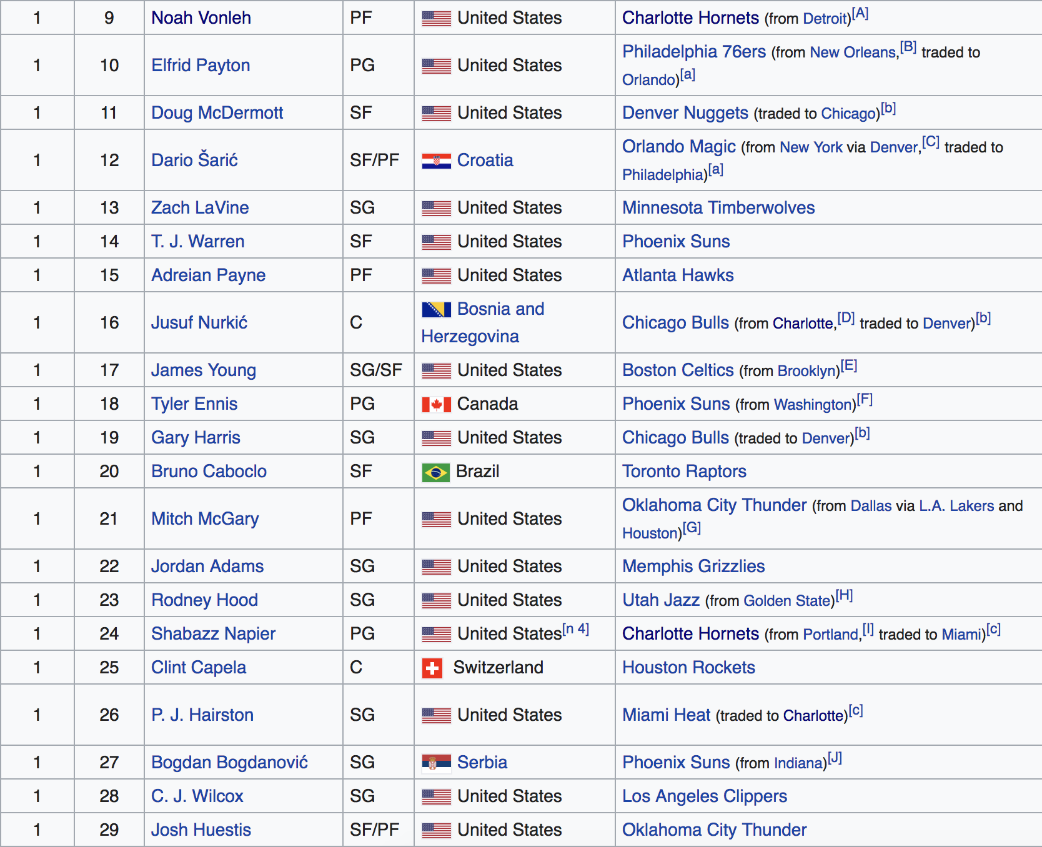Open Miami Heat team link
The height and width of the screenshot is (847, 1042).
click(x=667, y=715)
